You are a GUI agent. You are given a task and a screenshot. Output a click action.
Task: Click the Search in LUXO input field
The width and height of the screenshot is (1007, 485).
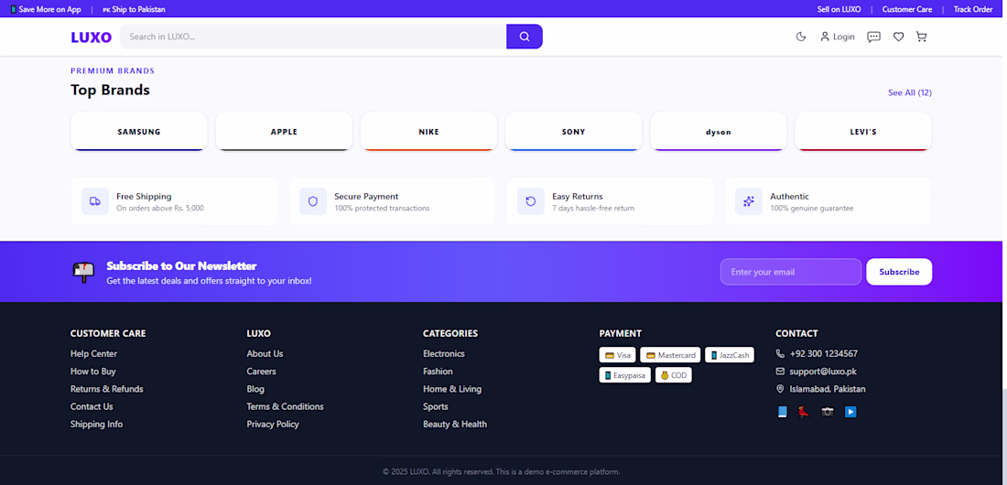(x=313, y=37)
